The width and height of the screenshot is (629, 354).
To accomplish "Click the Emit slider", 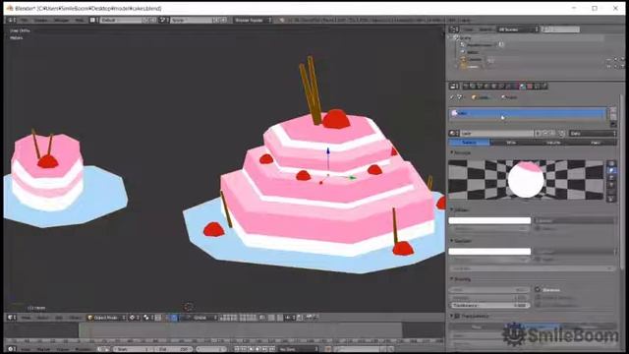I will (489, 289).
